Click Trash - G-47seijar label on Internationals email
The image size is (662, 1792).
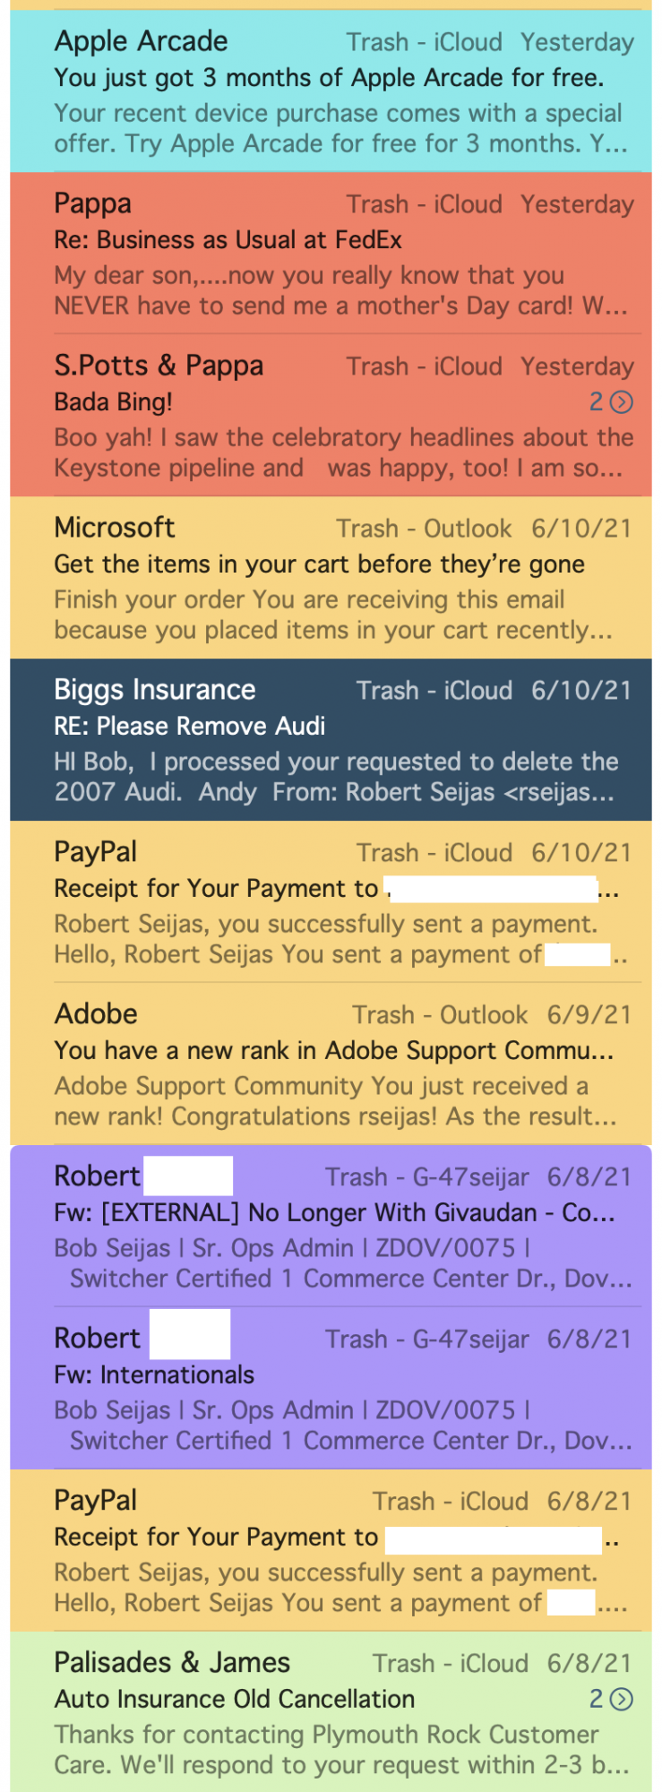(x=426, y=1340)
